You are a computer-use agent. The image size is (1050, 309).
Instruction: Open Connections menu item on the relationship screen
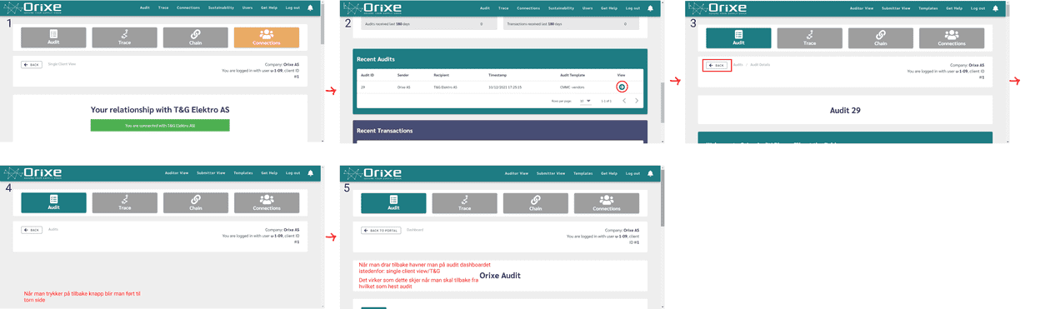coord(189,8)
